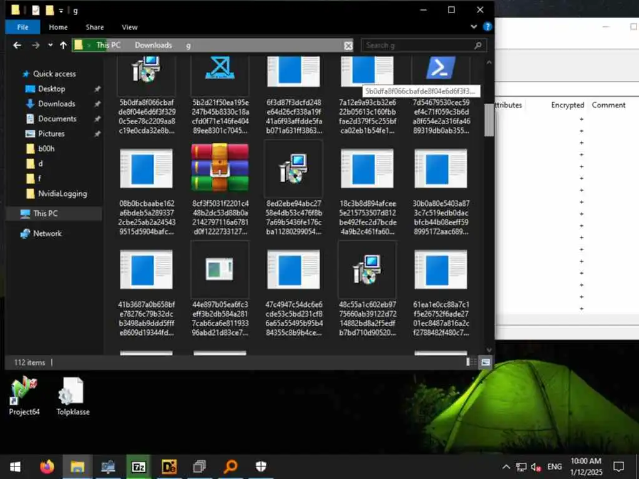Open Detect It Easy taskbar icon

(169, 467)
